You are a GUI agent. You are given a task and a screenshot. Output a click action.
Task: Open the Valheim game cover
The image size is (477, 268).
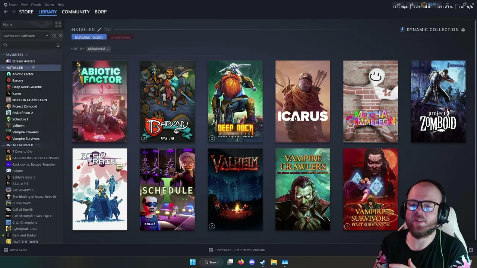tap(235, 189)
